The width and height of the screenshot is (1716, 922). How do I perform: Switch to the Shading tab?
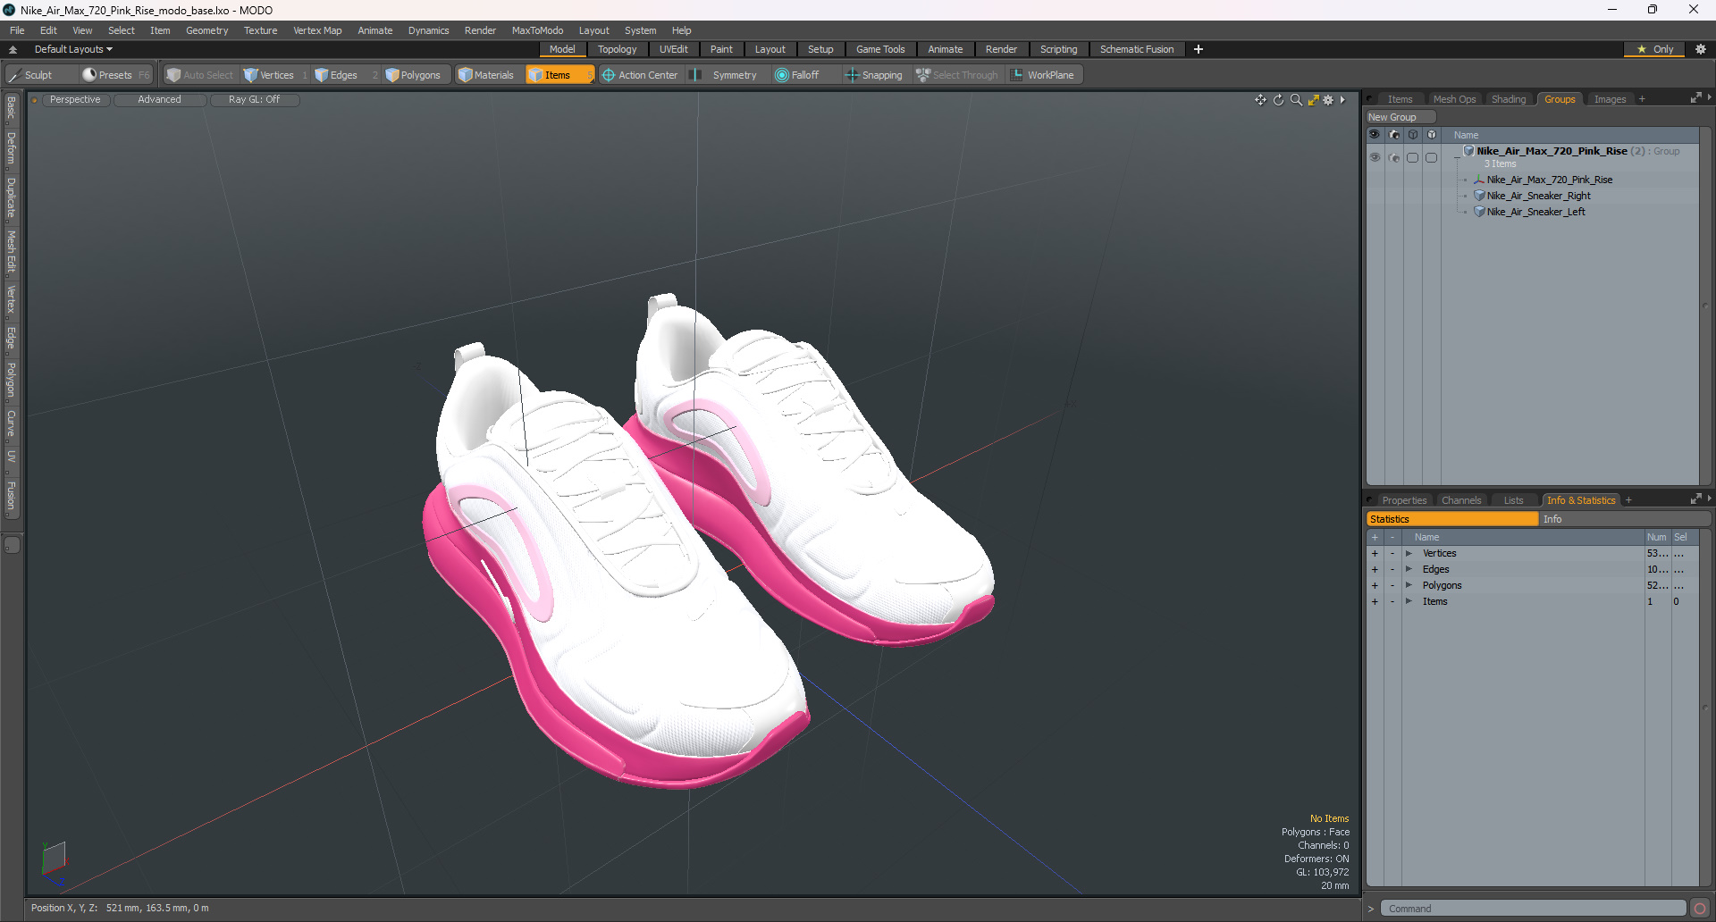[x=1509, y=99]
